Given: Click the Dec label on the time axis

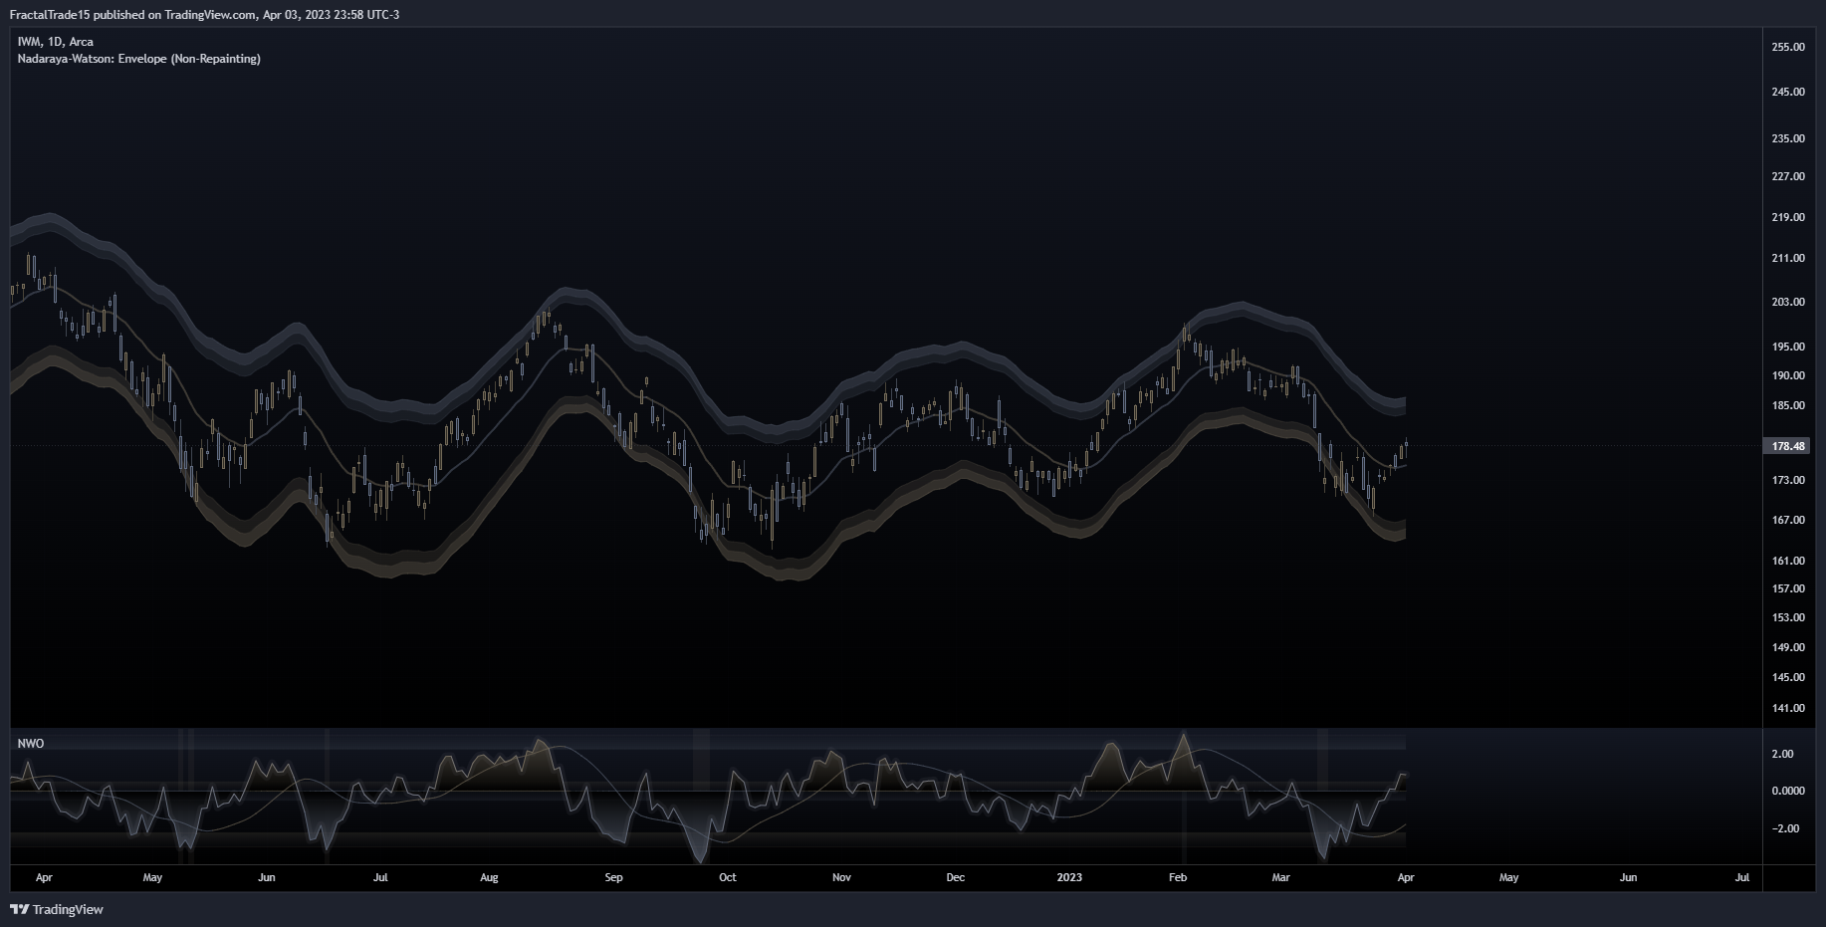Looking at the screenshot, I should click(x=955, y=877).
